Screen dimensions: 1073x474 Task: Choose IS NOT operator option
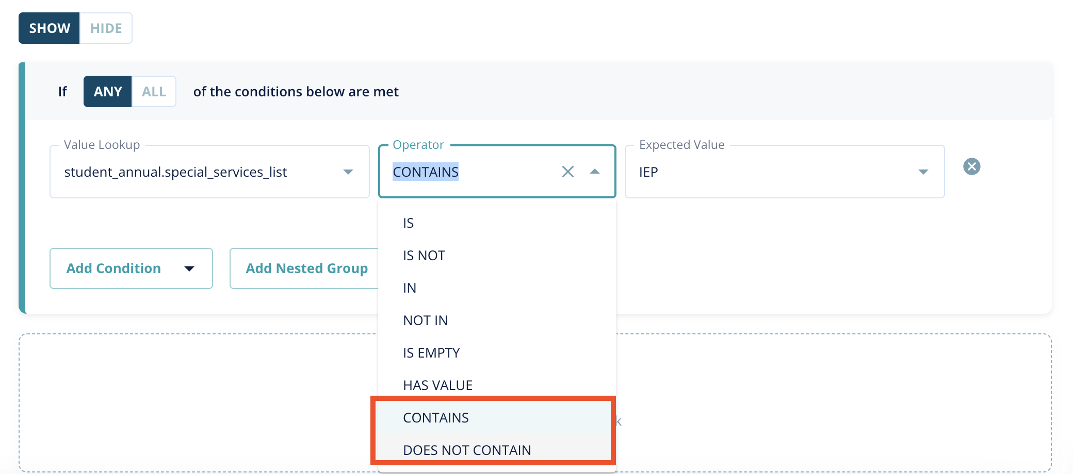(424, 256)
